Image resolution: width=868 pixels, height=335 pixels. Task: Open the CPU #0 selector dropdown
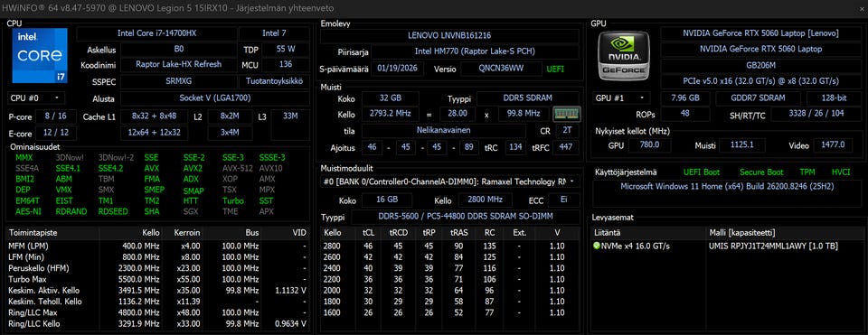click(x=36, y=98)
